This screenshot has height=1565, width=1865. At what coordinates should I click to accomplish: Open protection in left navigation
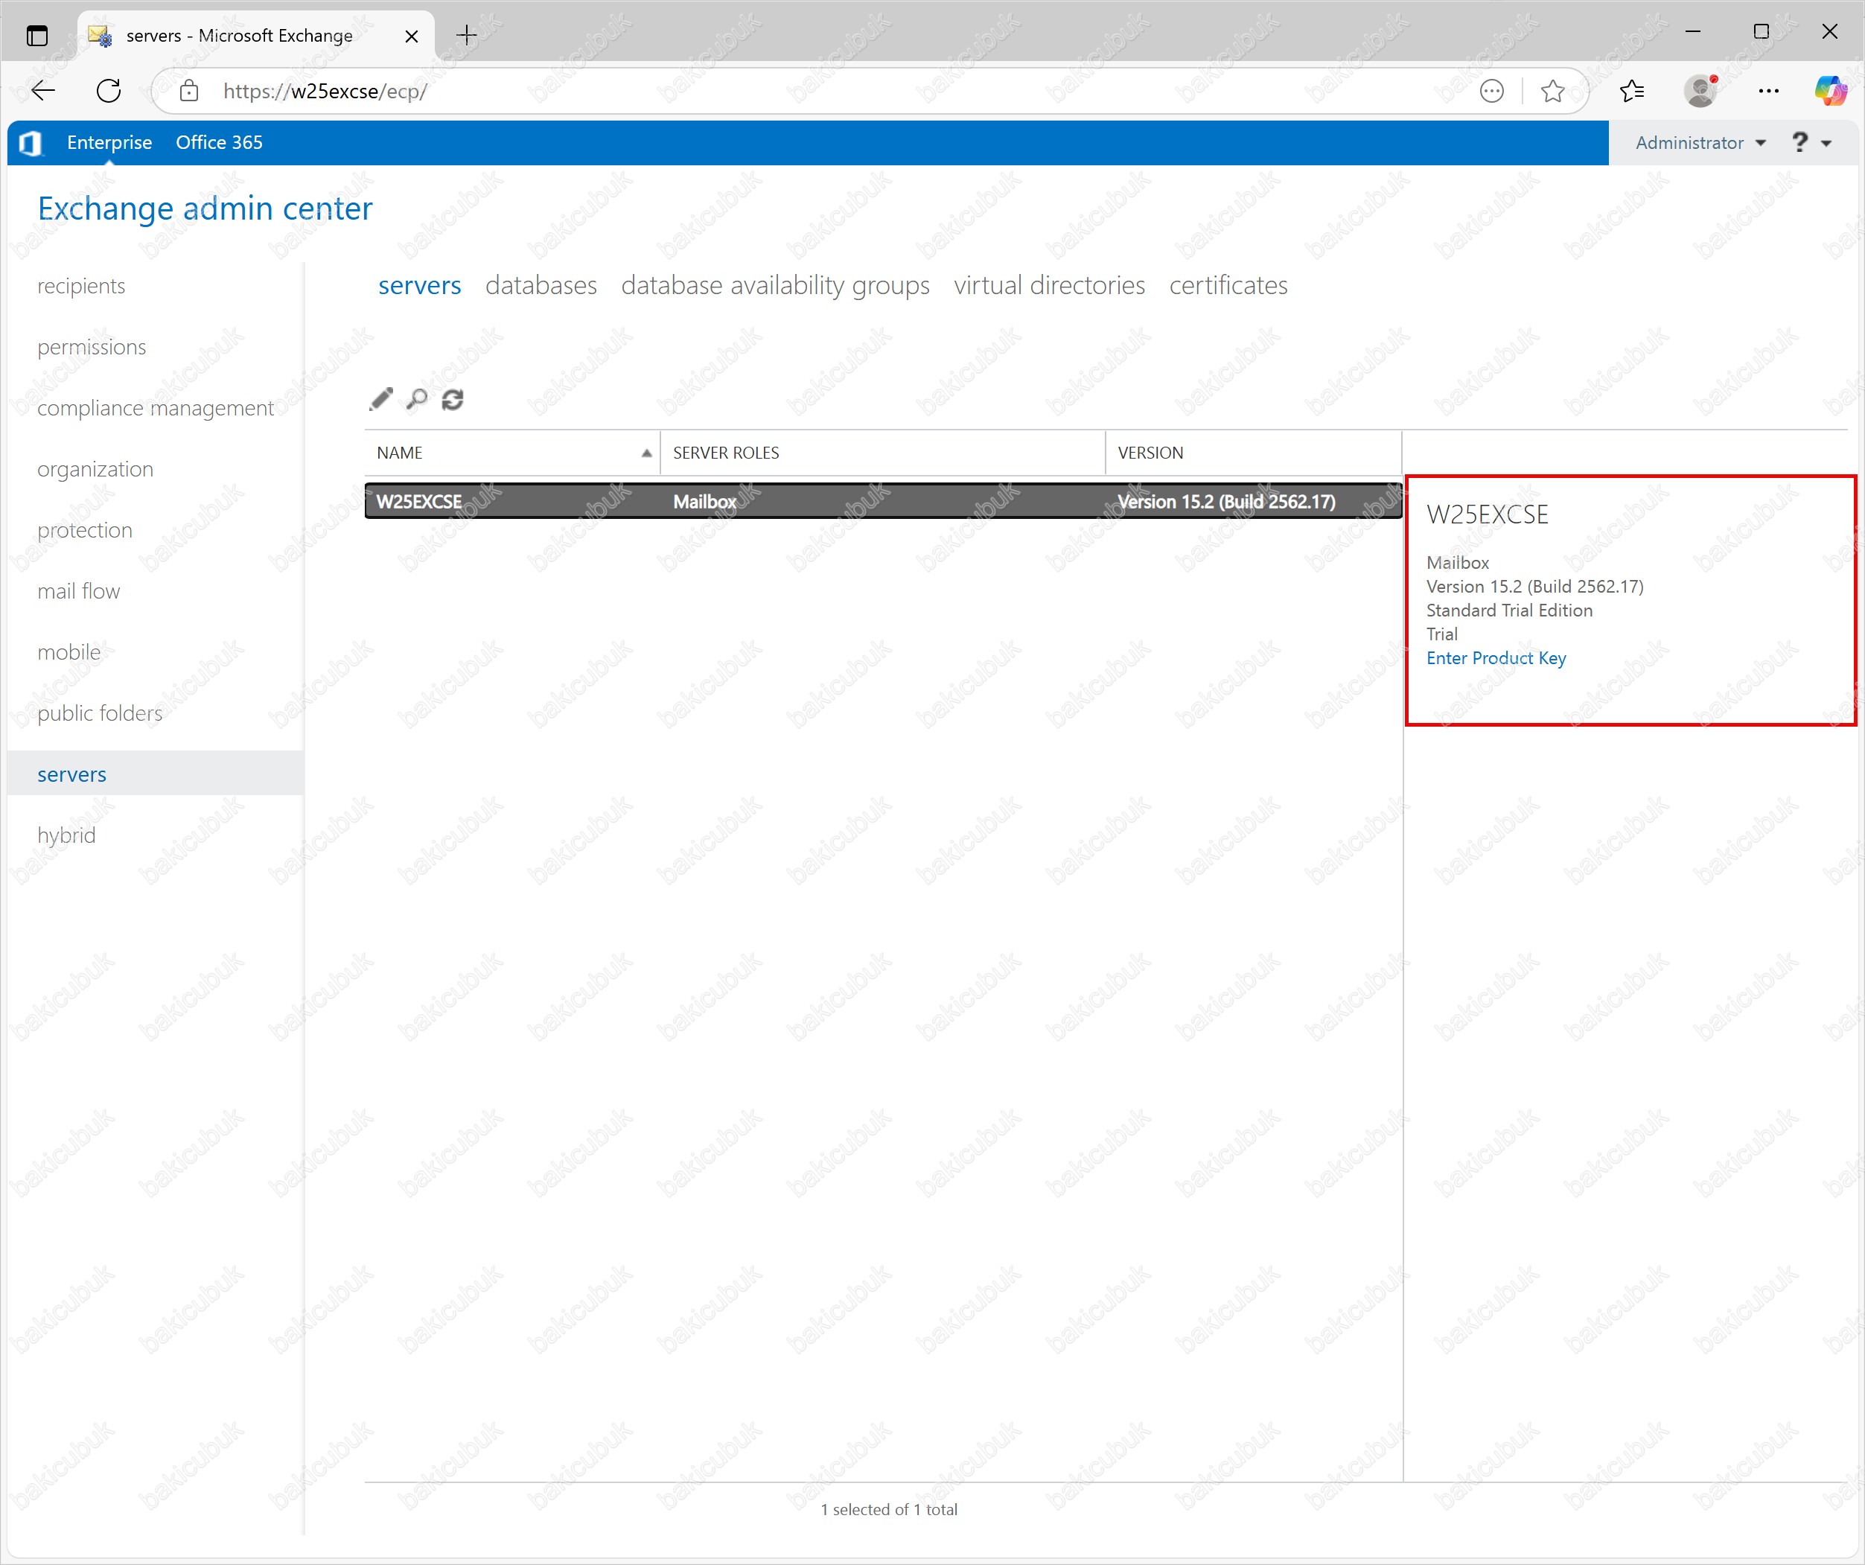click(84, 530)
